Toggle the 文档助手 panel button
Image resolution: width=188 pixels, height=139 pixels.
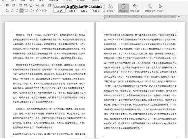click(x=123, y=8)
